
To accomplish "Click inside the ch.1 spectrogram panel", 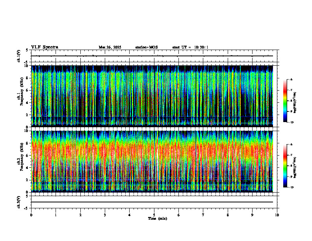I will click(x=152, y=96).
